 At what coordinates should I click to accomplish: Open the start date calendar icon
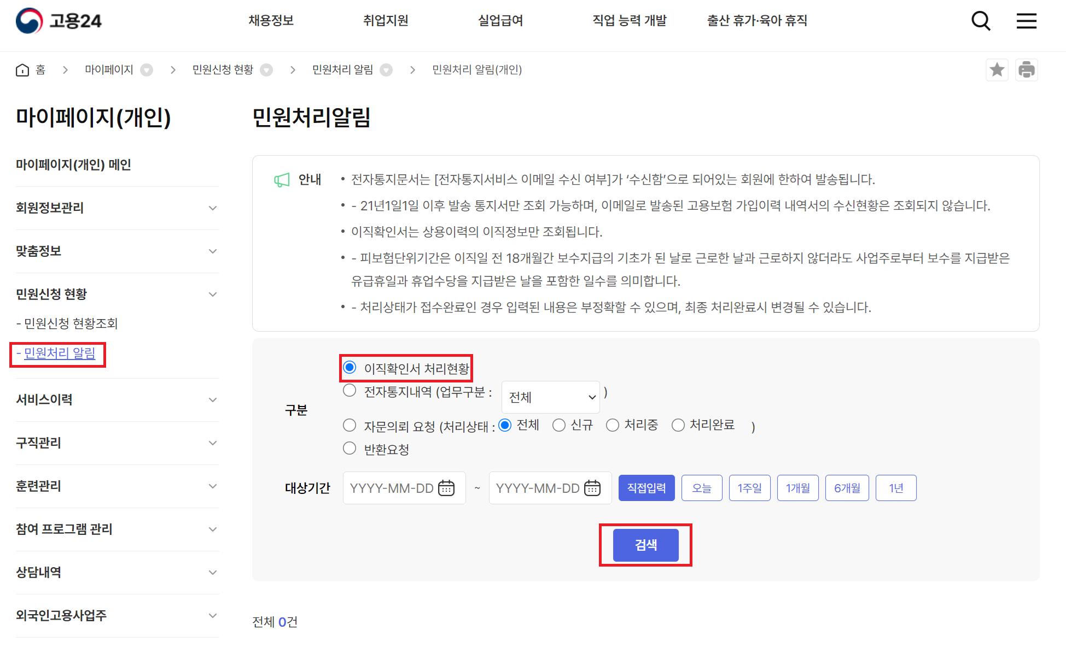(446, 488)
